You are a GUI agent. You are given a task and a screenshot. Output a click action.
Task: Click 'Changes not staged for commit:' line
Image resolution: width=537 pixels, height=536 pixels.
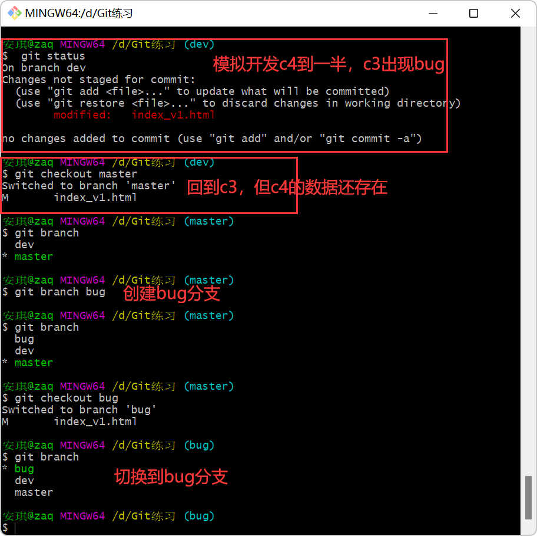(99, 80)
